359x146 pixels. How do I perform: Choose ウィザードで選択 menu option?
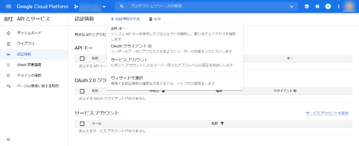(x=175, y=81)
